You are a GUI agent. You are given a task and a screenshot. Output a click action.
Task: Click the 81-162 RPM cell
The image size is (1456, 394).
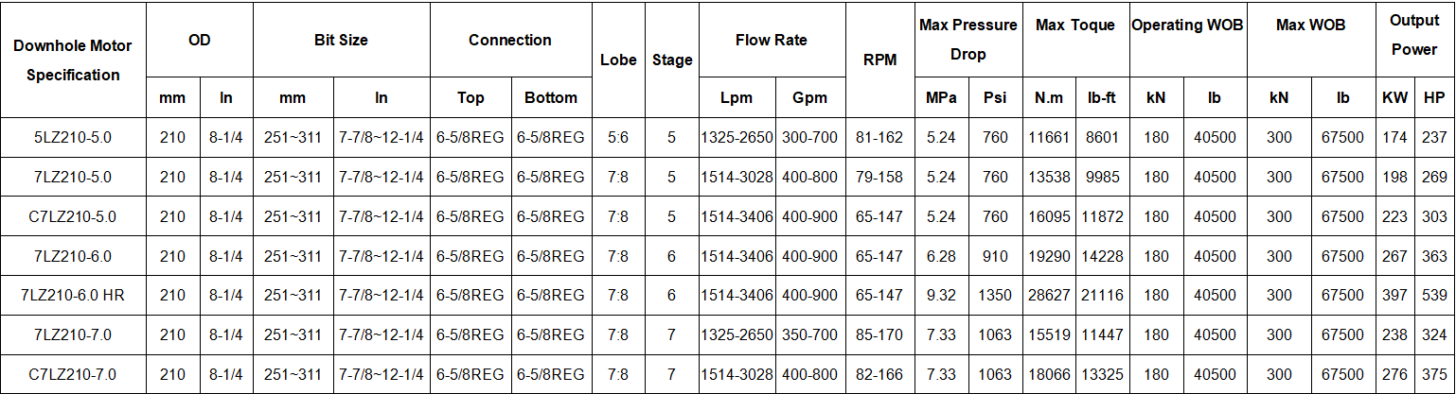click(879, 138)
